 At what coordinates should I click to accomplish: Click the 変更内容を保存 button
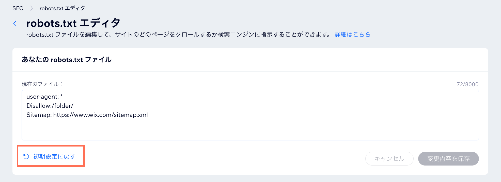pos(448,159)
